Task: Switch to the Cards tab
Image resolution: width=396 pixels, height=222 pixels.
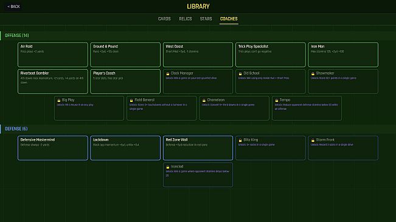Action: tap(164, 19)
